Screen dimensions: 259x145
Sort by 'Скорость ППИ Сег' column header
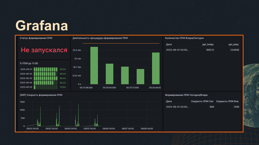pyautogui.click(x=202, y=101)
